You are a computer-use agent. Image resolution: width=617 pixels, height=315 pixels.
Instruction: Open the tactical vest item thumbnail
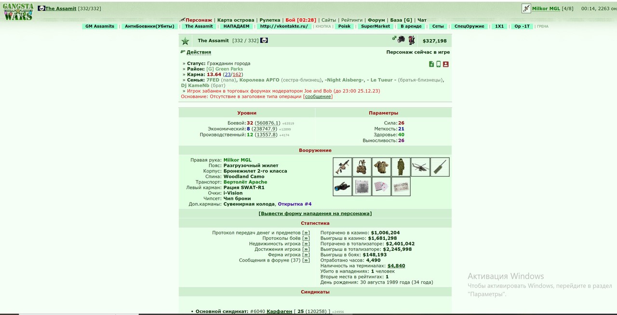[x=362, y=167]
